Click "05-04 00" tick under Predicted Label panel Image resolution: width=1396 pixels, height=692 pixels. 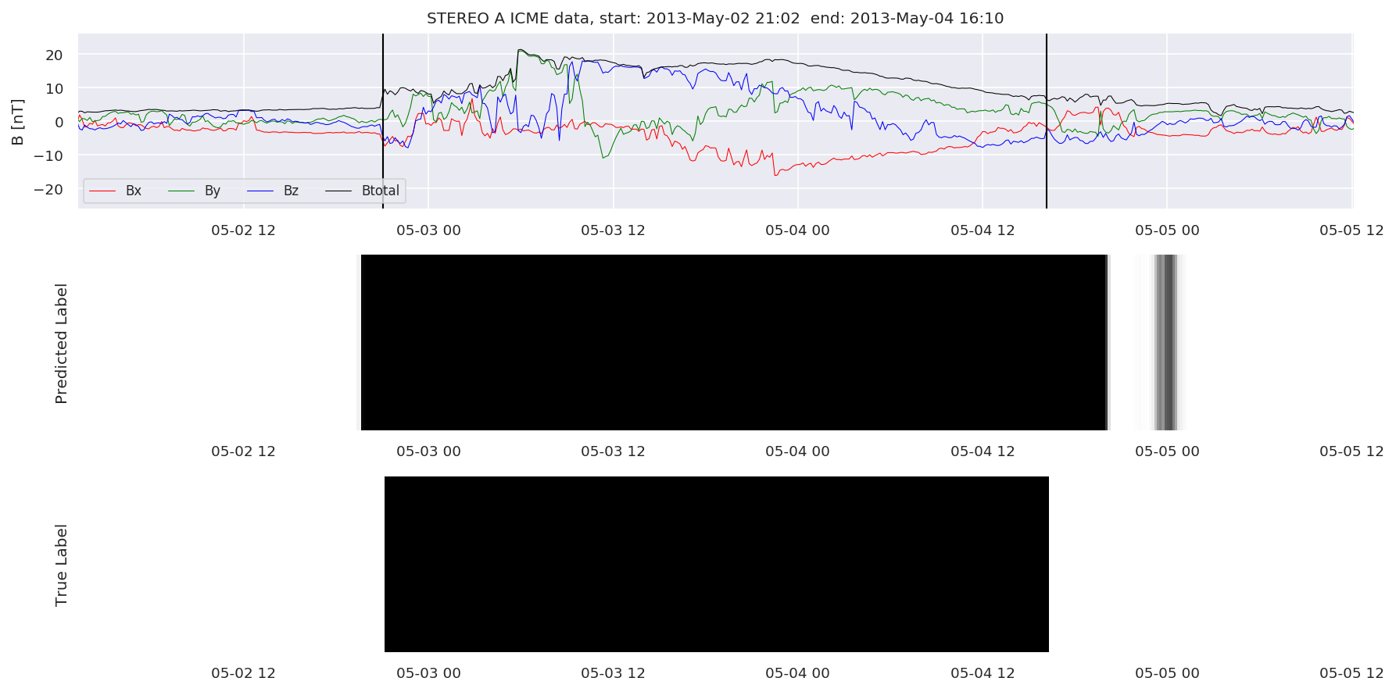[797, 451]
